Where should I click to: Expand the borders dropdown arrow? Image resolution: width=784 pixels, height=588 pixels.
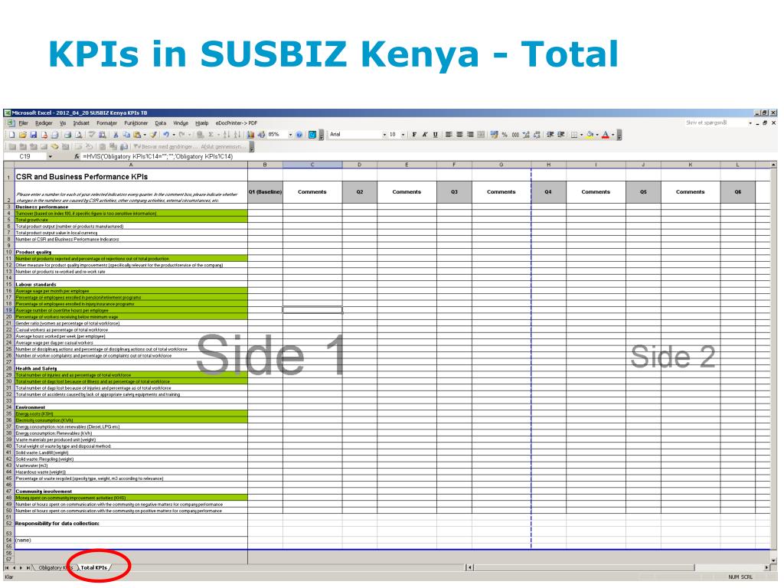[x=582, y=135]
